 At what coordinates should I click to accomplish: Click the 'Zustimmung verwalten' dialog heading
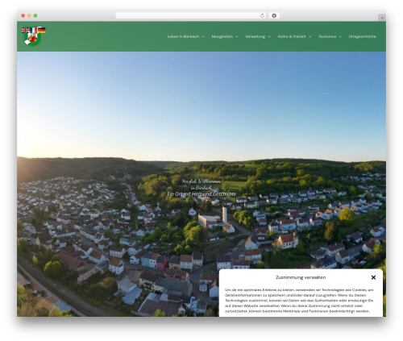click(301, 277)
